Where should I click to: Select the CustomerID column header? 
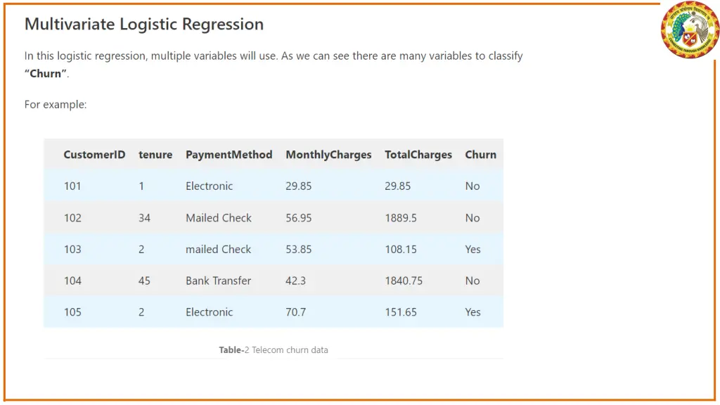[x=94, y=155]
